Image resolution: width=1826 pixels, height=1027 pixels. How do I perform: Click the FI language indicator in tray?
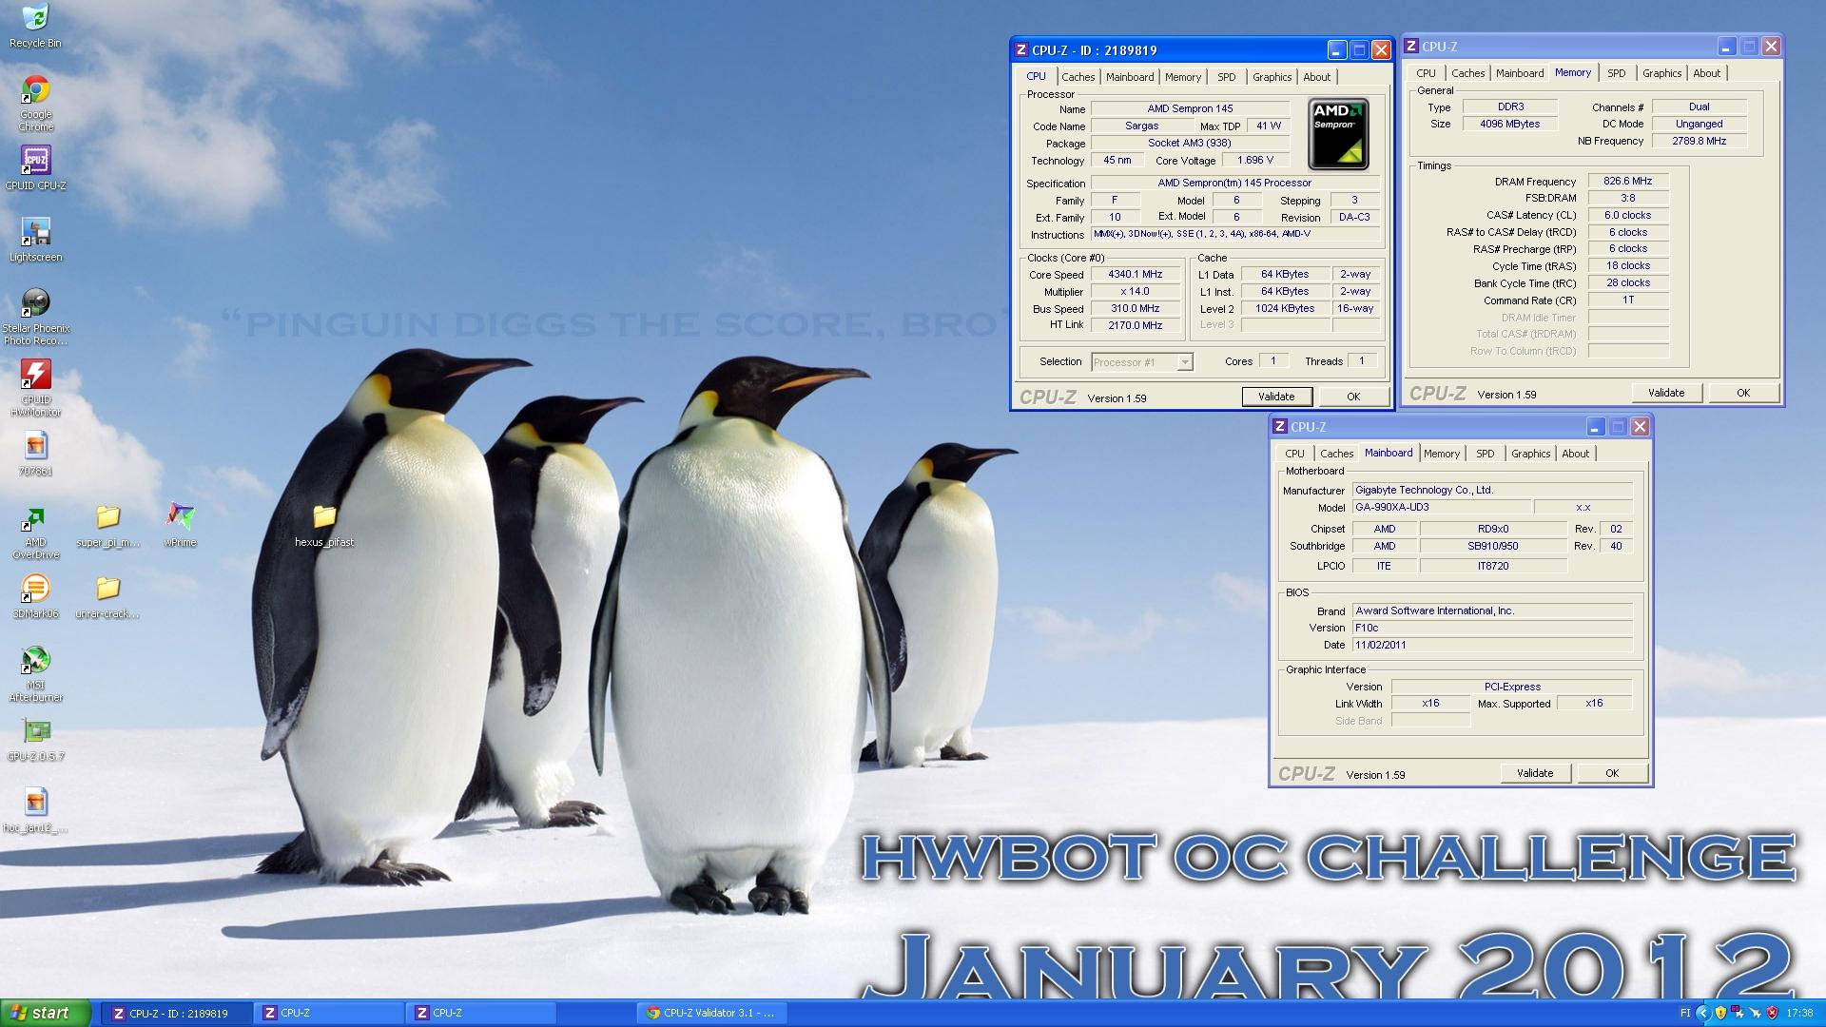pyautogui.click(x=1686, y=1013)
